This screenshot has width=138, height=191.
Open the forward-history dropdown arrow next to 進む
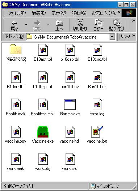48,25
